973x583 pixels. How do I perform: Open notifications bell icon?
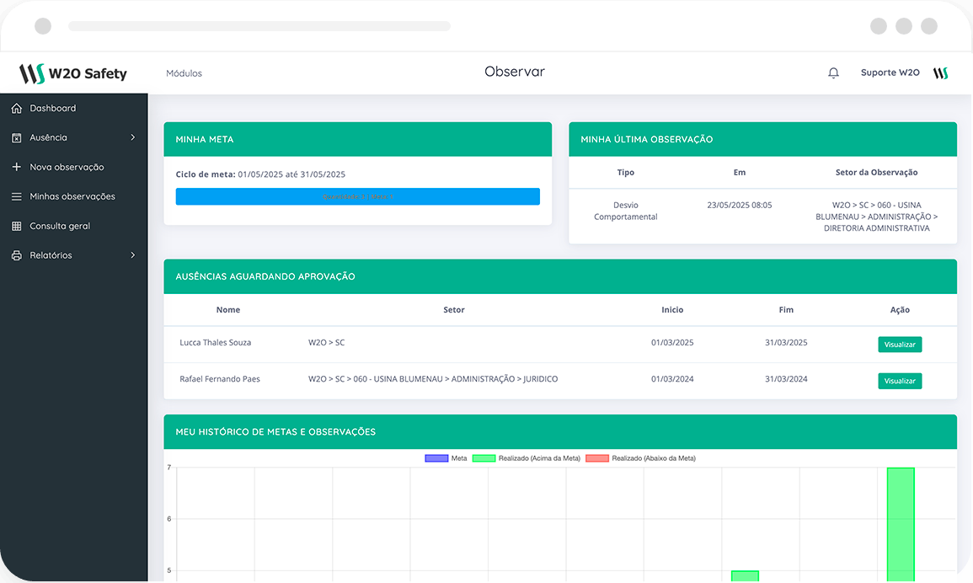[833, 73]
